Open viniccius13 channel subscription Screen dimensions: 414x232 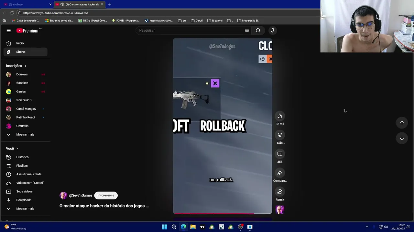coord(26,100)
